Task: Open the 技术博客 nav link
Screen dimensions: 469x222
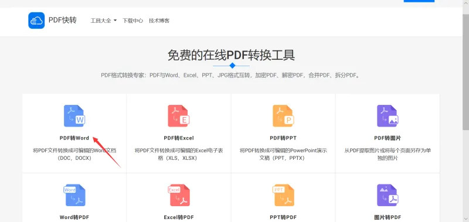Action: click(x=159, y=21)
